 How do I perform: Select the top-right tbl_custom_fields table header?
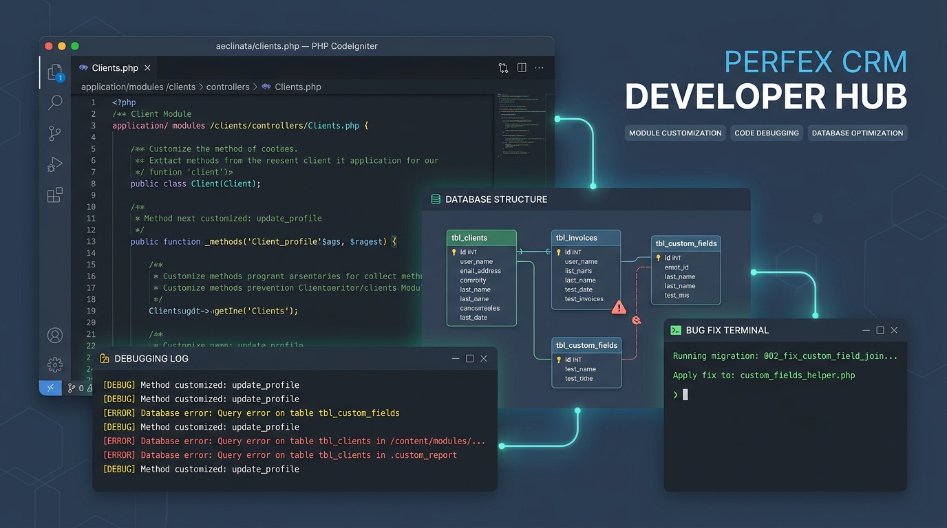point(686,243)
